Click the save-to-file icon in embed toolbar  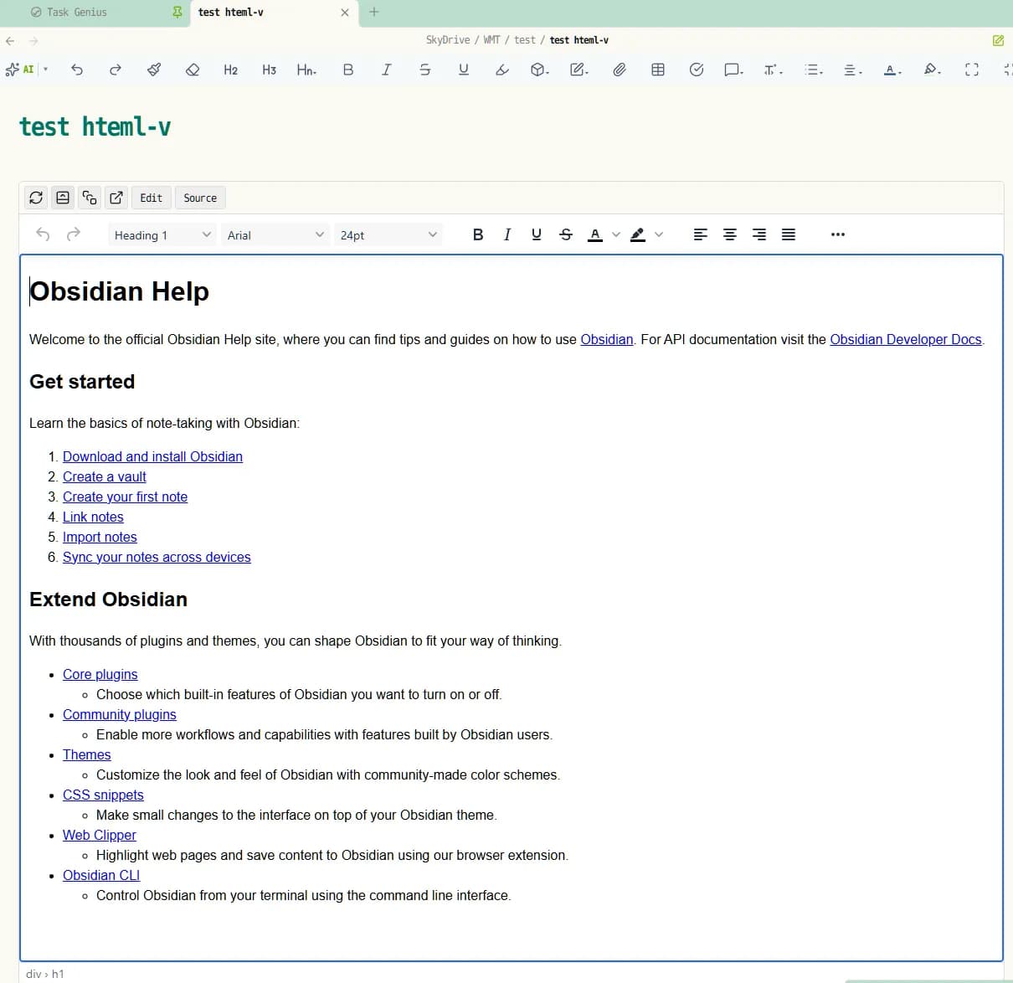point(63,198)
